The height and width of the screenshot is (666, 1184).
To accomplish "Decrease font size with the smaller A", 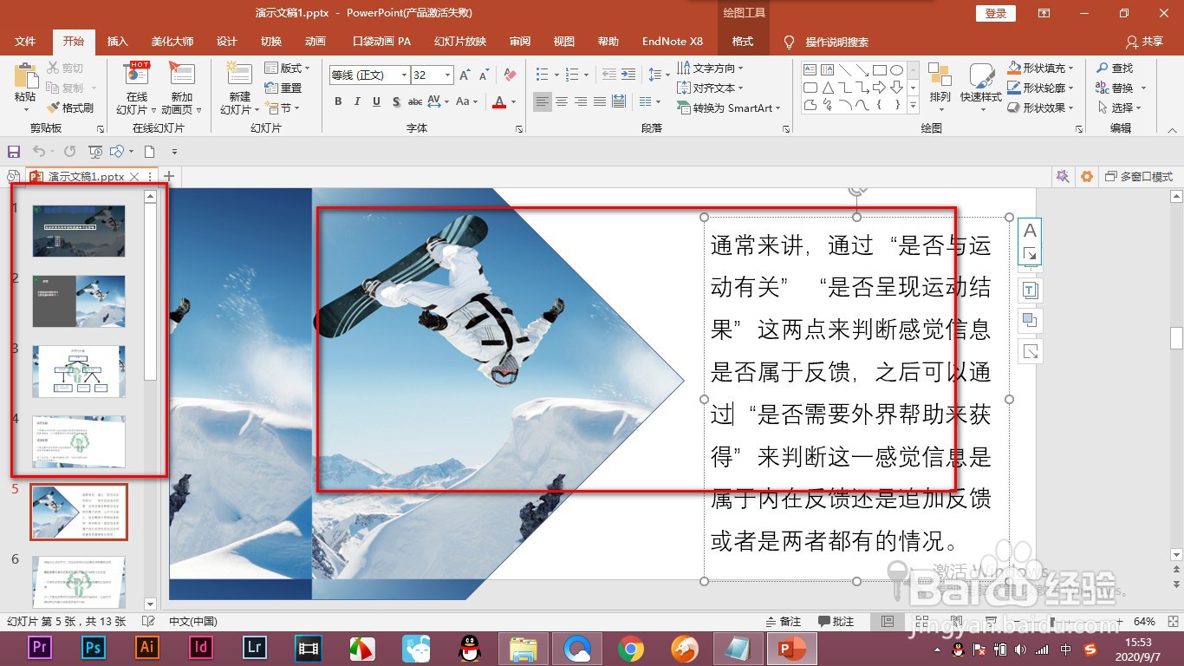I will point(483,75).
